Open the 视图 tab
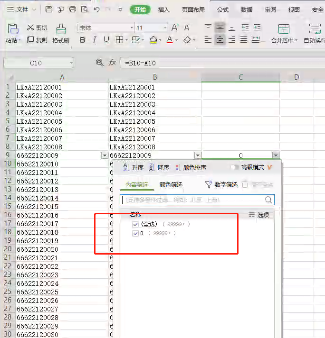 click(x=294, y=9)
